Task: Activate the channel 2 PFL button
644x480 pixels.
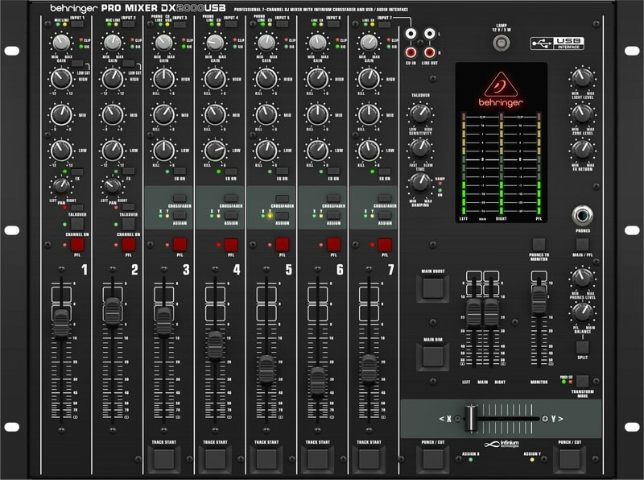Action: (128, 245)
